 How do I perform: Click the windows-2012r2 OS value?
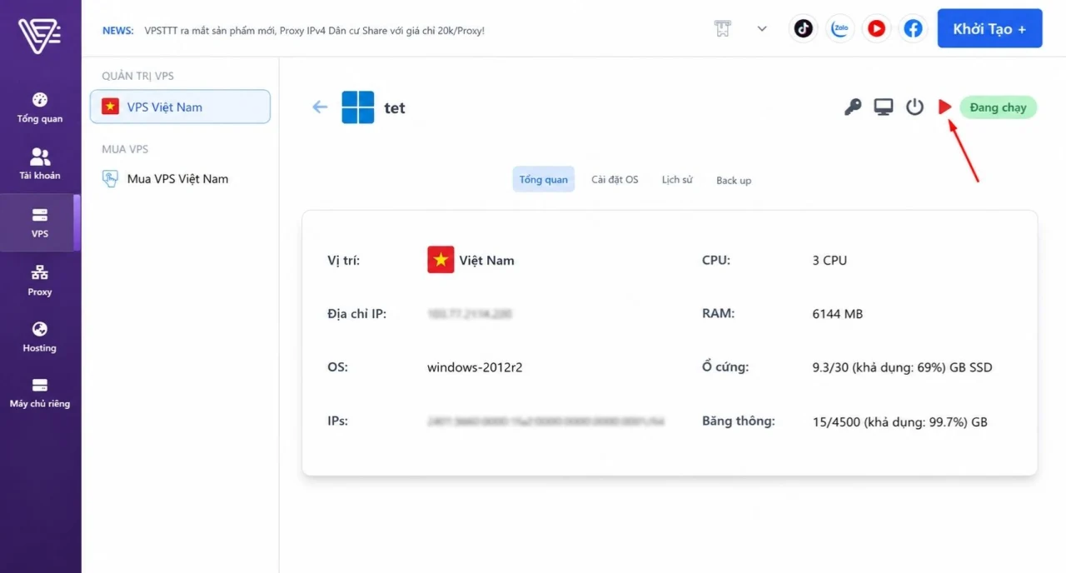475,367
